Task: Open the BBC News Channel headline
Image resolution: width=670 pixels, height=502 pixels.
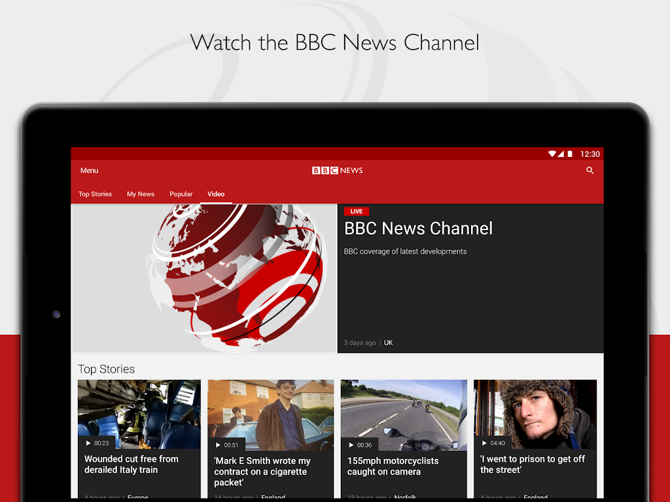Action: (418, 228)
